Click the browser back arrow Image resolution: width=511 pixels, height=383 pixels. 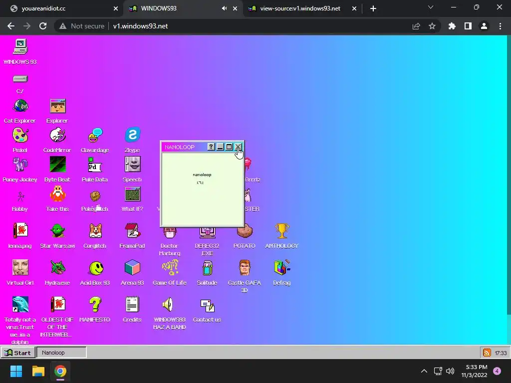pos(11,26)
